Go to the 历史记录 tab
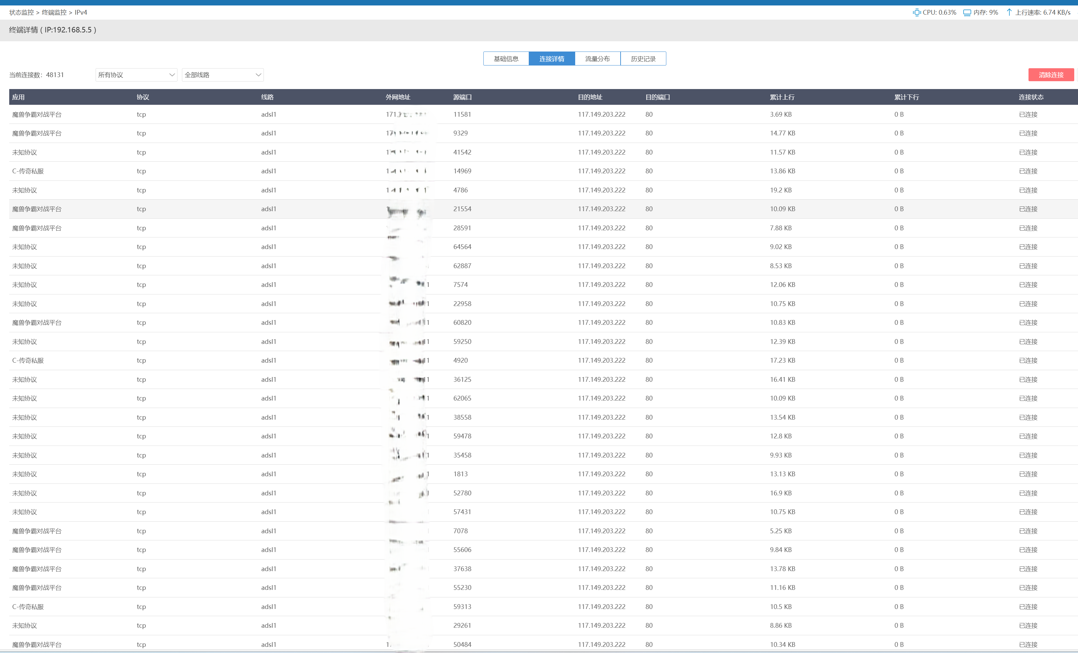This screenshot has width=1078, height=653. pyautogui.click(x=643, y=59)
